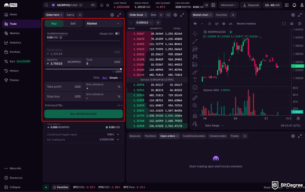Click the search magnifier icon

tap(46, 5)
